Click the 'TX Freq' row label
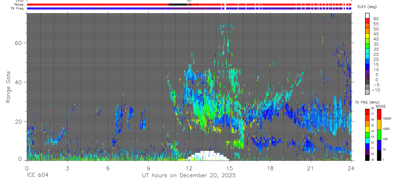 (17, 8)
